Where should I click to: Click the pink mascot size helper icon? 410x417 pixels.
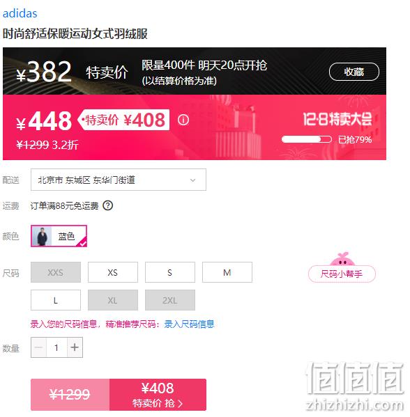tap(342, 259)
